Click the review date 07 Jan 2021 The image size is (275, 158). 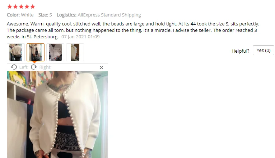pos(80,37)
